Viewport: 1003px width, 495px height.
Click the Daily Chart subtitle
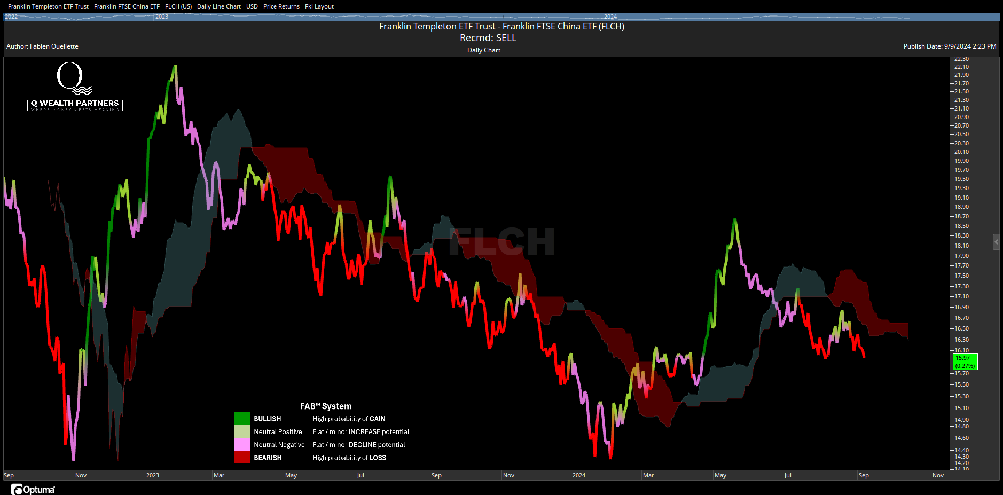(484, 50)
